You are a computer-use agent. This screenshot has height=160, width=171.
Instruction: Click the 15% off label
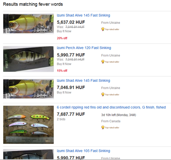[62, 71]
